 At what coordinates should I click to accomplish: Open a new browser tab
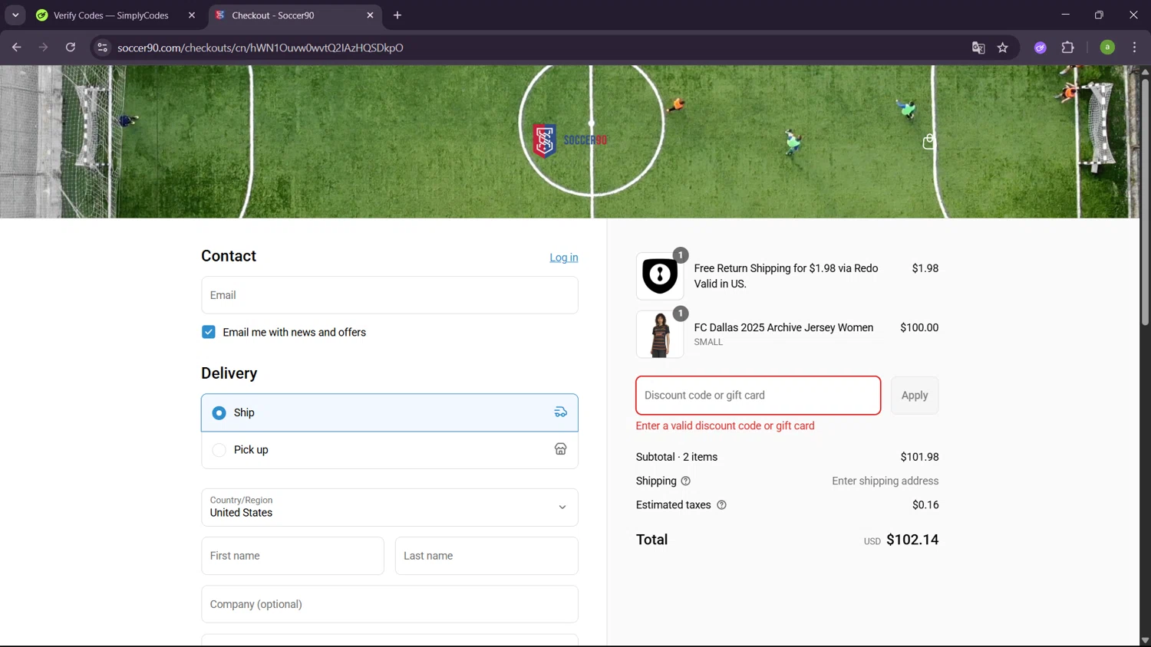coord(397,15)
